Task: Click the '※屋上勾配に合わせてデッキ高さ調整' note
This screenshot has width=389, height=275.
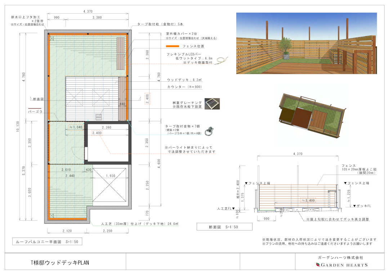Action: coord(337,220)
